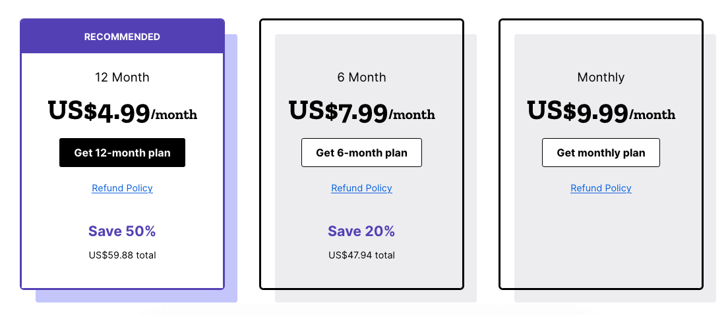Open Refund Policy under the 6 Month plan
The image size is (728, 315).
[361, 188]
